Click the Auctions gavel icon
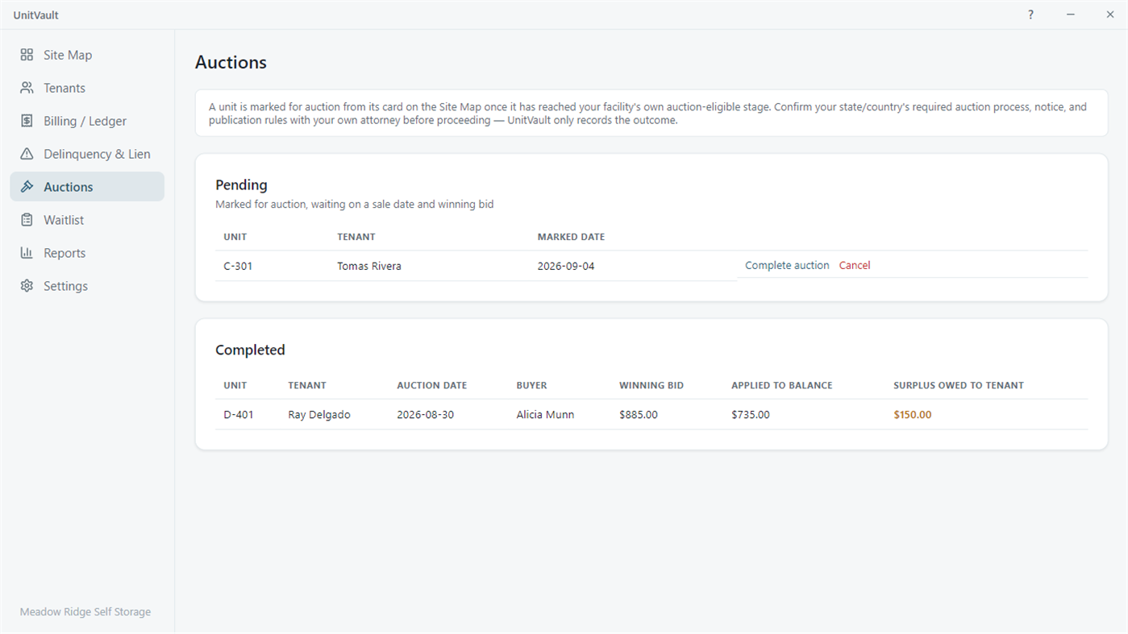The width and height of the screenshot is (1128, 634). [27, 187]
